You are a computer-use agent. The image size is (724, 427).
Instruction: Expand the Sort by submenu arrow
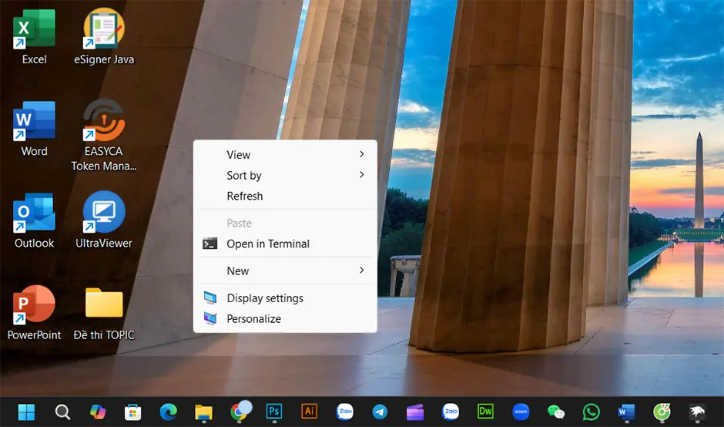[x=361, y=175]
